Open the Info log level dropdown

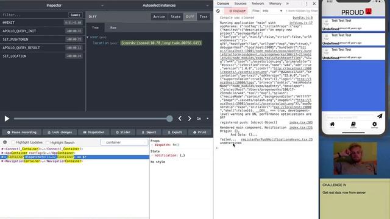(272, 11)
